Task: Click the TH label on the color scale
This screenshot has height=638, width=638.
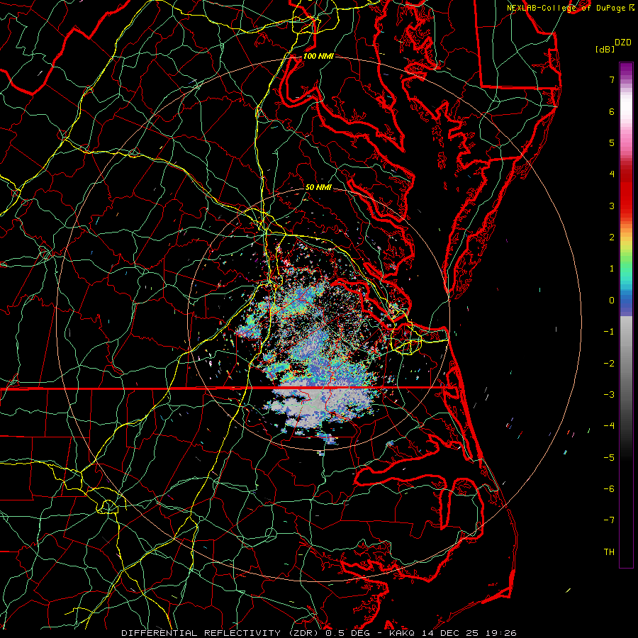Action: 609,552
